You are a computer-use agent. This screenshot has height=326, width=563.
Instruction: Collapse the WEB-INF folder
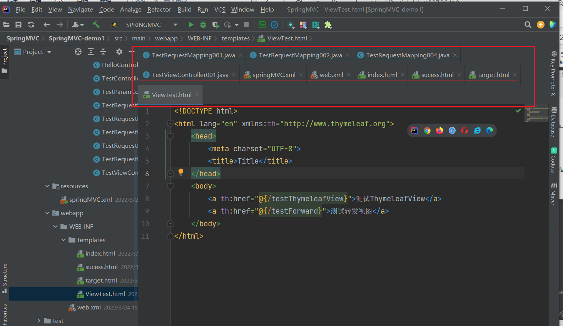coord(55,226)
